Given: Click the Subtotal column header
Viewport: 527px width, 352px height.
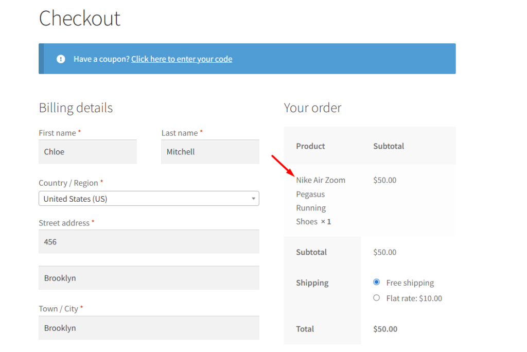Looking at the screenshot, I should coord(389,146).
